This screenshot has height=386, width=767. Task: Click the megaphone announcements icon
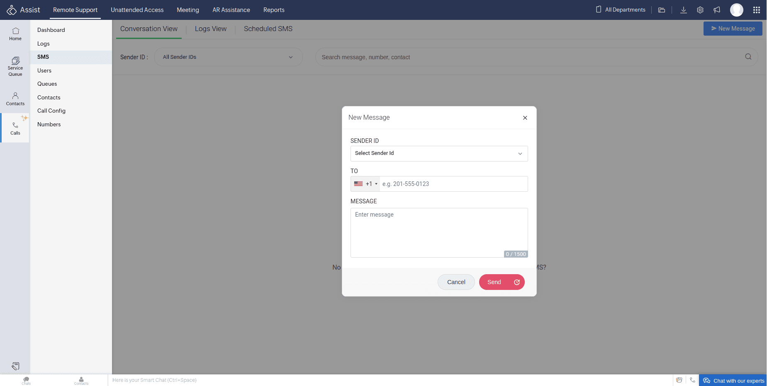point(717,10)
